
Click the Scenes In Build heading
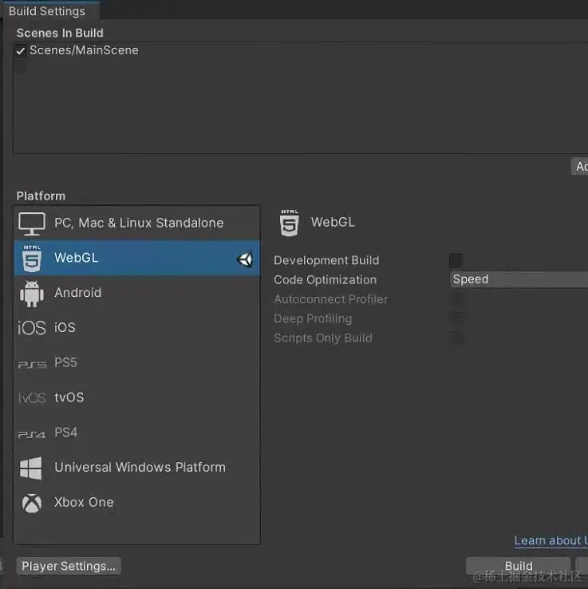pos(60,33)
